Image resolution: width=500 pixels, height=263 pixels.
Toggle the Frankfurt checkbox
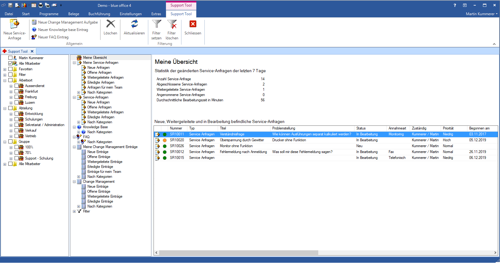[x=17, y=91]
